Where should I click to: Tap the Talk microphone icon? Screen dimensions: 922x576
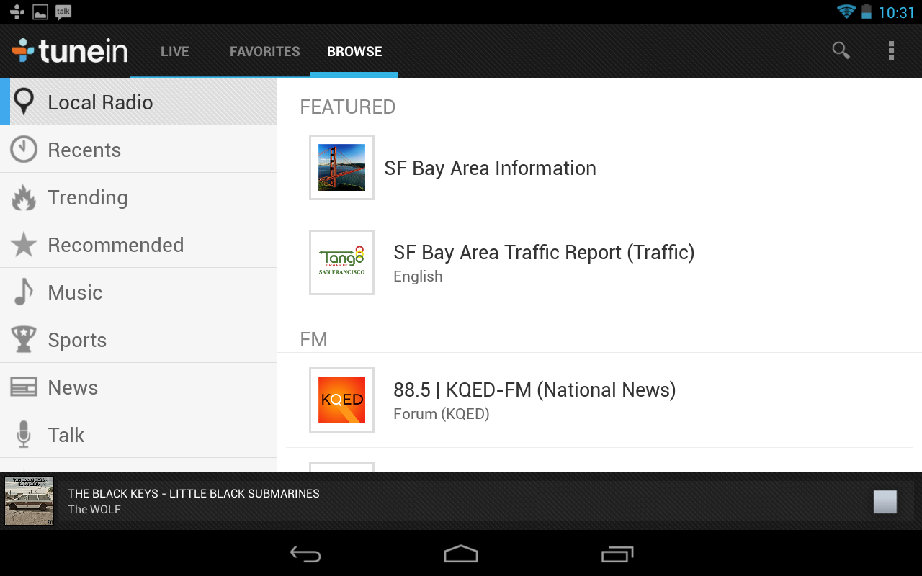(x=24, y=434)
